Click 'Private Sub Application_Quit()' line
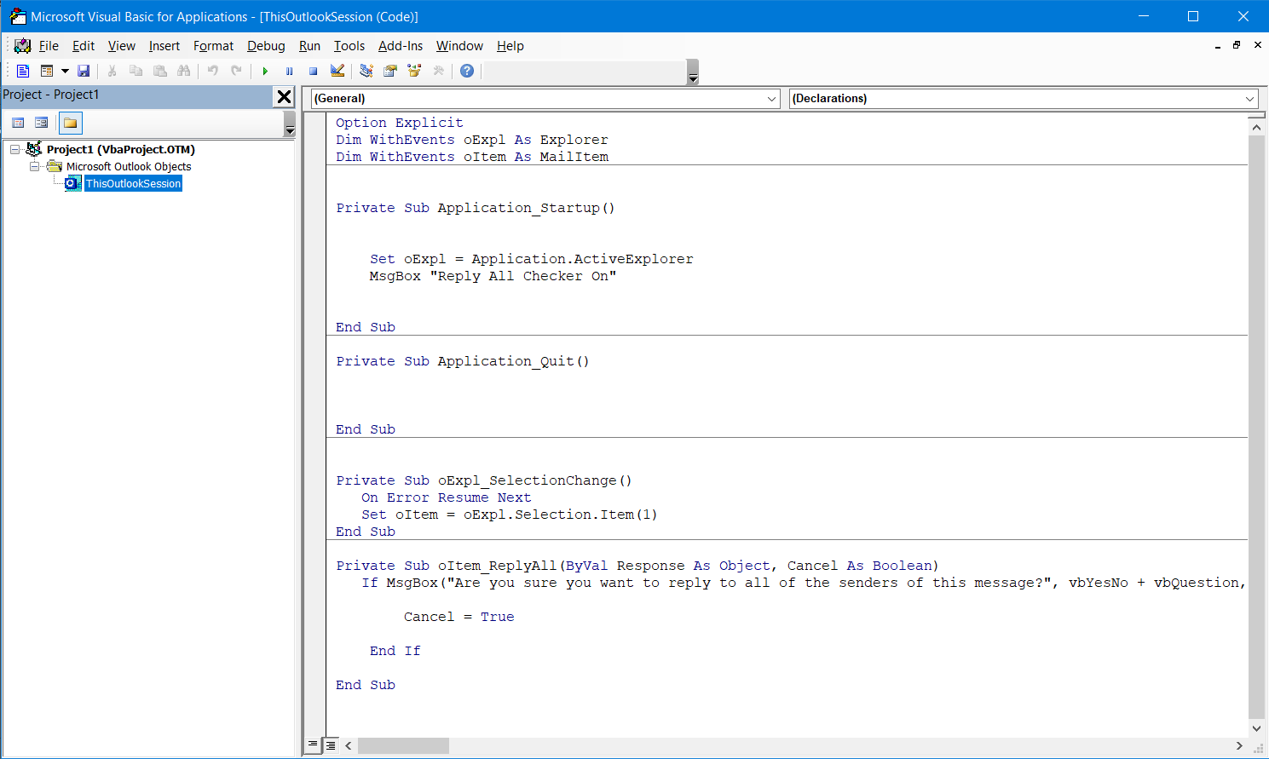Screen dimensions: 1269x759 (x=463, y=361)
